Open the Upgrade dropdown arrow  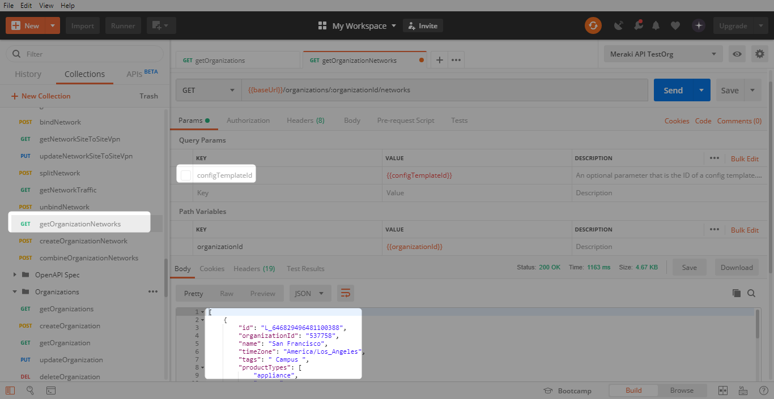click(760, 25)
